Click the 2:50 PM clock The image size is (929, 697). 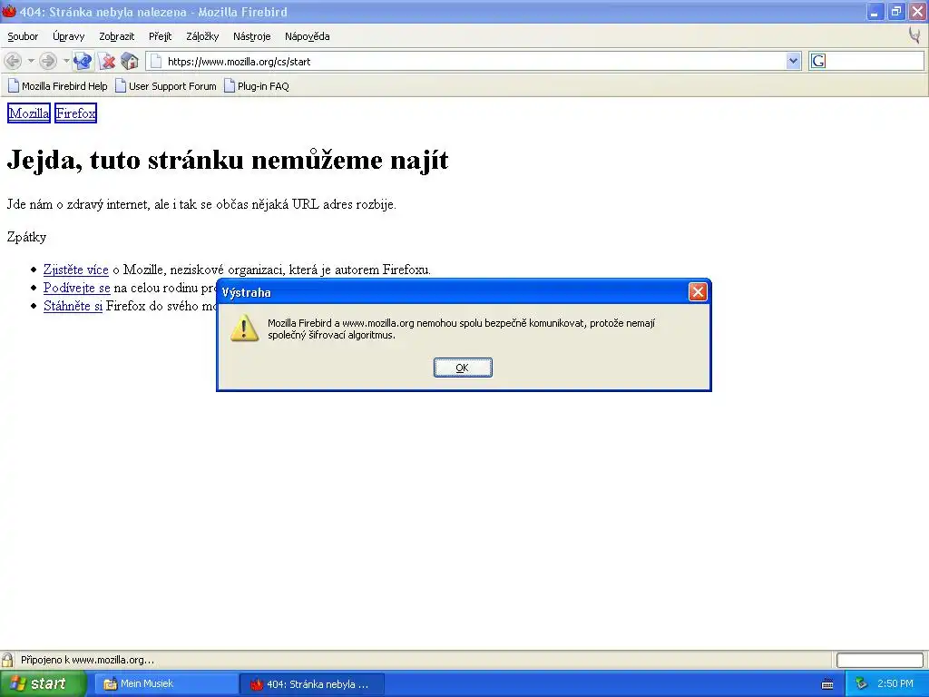tap(895, 683)
